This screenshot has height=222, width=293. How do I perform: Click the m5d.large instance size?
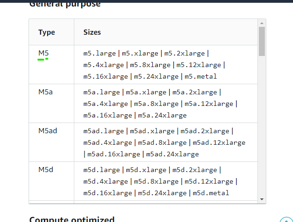102,170
